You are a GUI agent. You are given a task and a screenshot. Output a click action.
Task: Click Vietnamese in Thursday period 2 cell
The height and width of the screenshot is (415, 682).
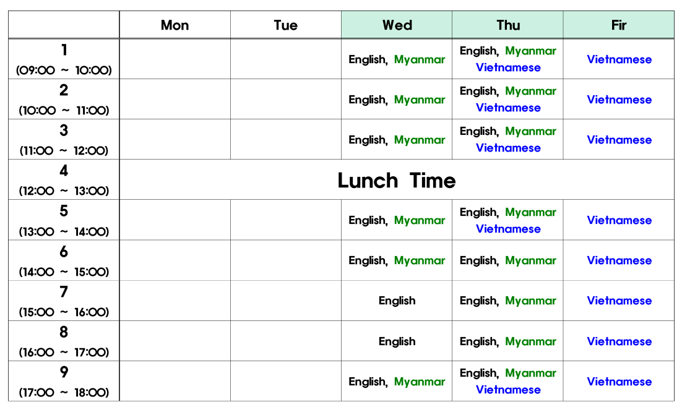click(508, 108)
